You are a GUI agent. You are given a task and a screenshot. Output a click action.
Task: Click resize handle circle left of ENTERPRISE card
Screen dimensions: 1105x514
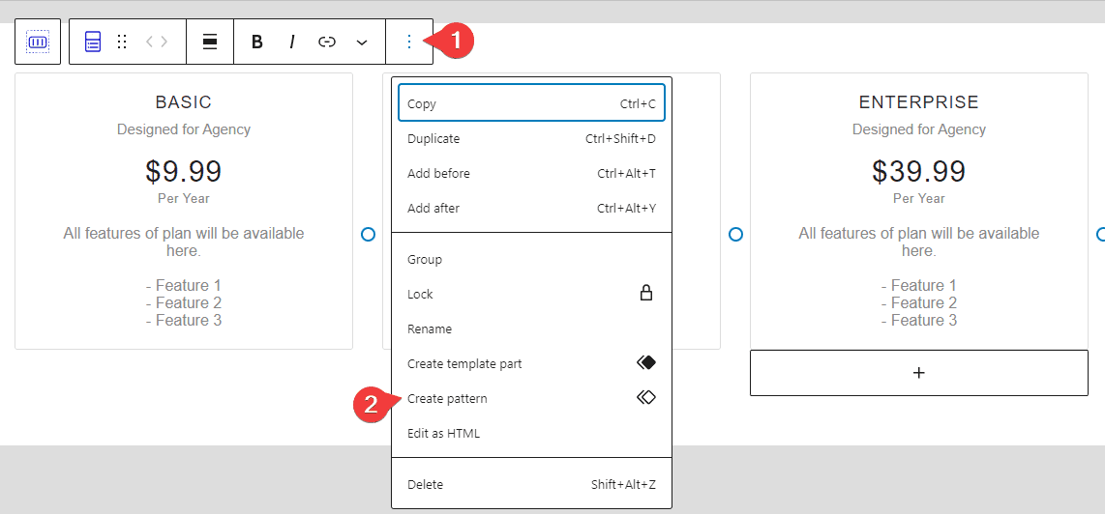pos(735,235)
